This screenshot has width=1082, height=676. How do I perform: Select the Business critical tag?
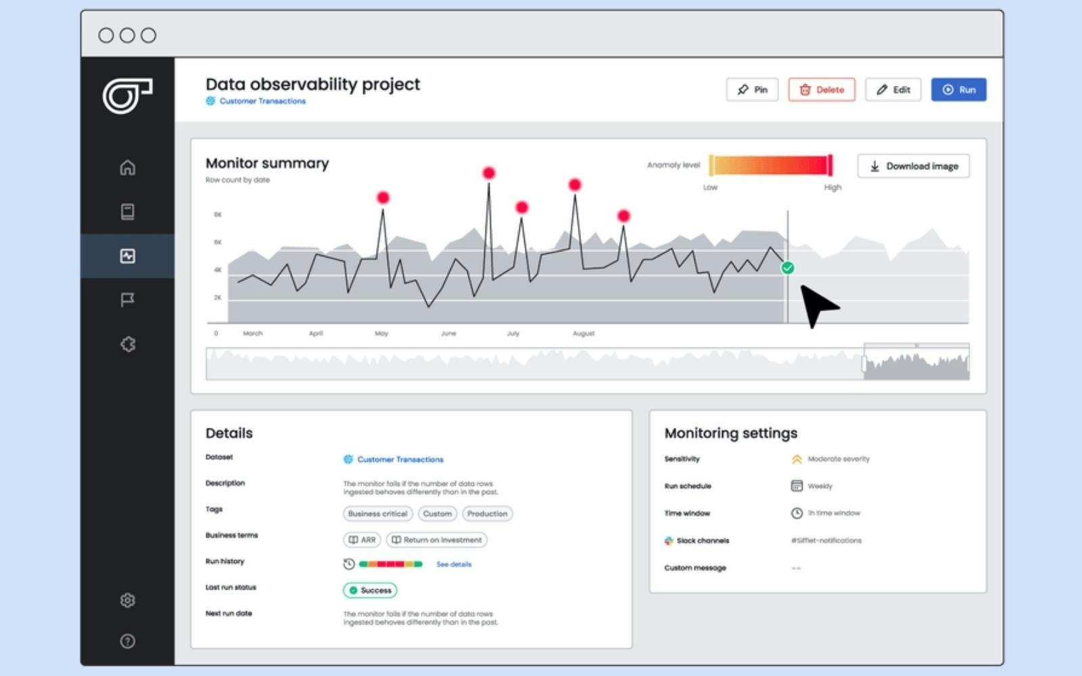coord(377,514)
